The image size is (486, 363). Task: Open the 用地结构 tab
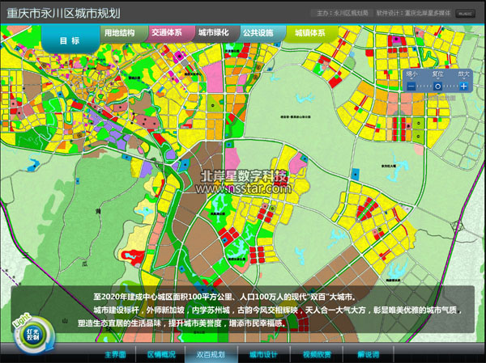(x=120, y=33)
